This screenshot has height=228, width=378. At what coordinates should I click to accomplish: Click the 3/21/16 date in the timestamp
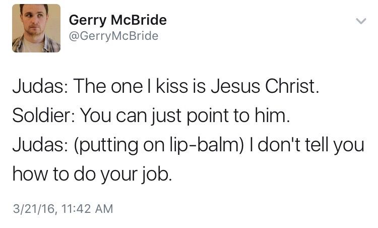point(31,207)
